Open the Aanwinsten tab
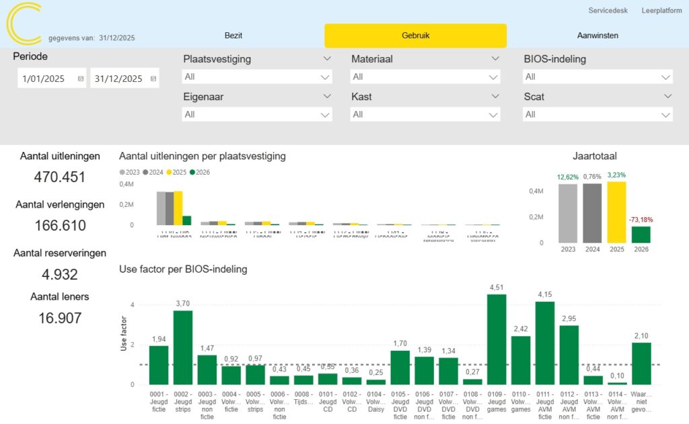Screen dimensions: 689x424 [597, 36]
